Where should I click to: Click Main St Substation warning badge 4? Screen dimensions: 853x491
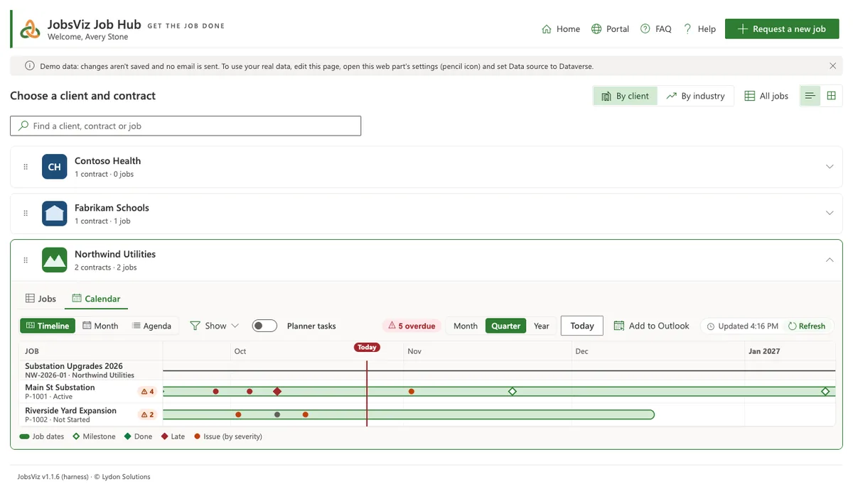click(x=148, y=392)
